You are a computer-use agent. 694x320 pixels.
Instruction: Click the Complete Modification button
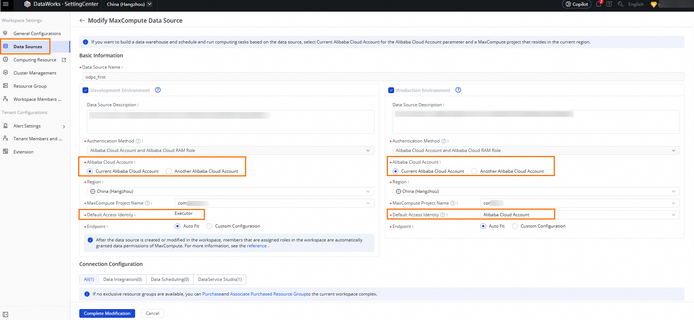coord(107,313)
